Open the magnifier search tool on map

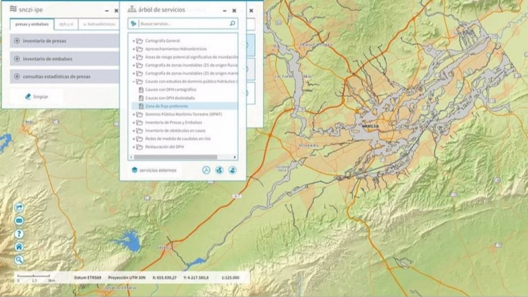click(x=19, y=260)
